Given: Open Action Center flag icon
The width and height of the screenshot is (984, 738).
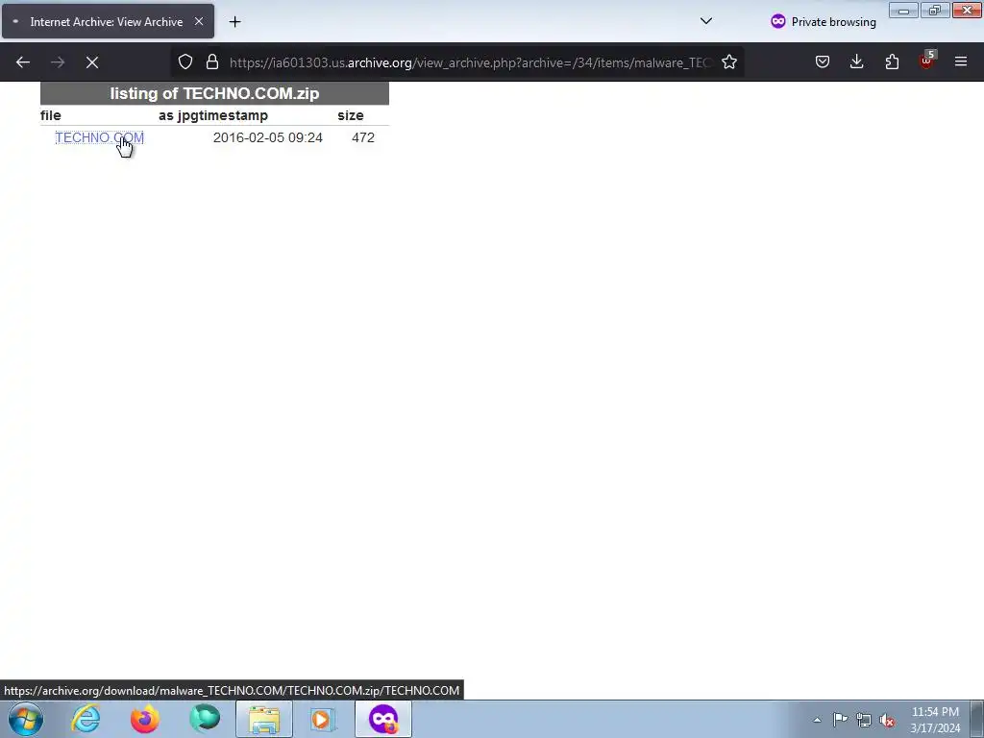Looking at the screenshot, I should click(x=840, y=720).
